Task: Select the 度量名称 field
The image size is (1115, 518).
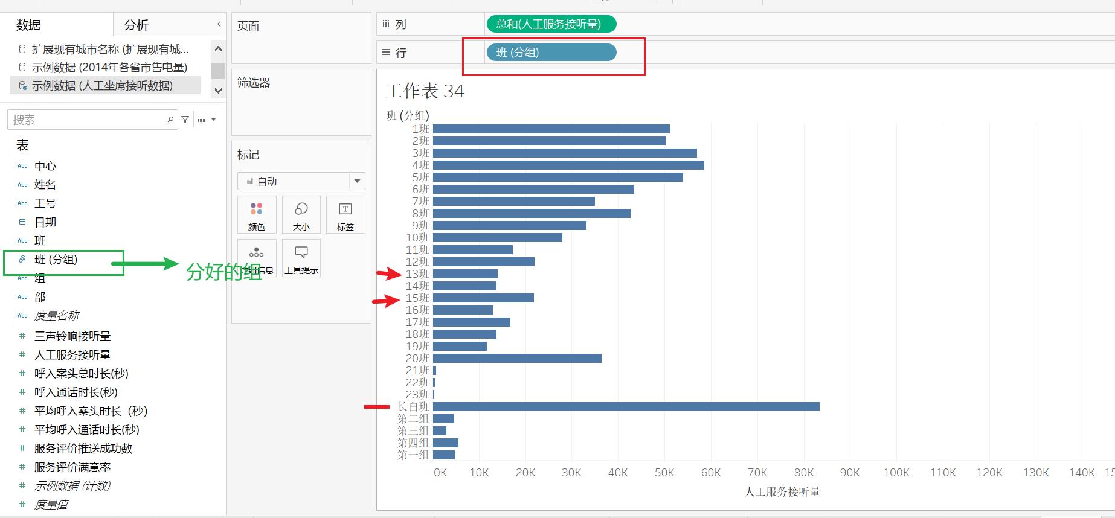Action: pos(57,315)
